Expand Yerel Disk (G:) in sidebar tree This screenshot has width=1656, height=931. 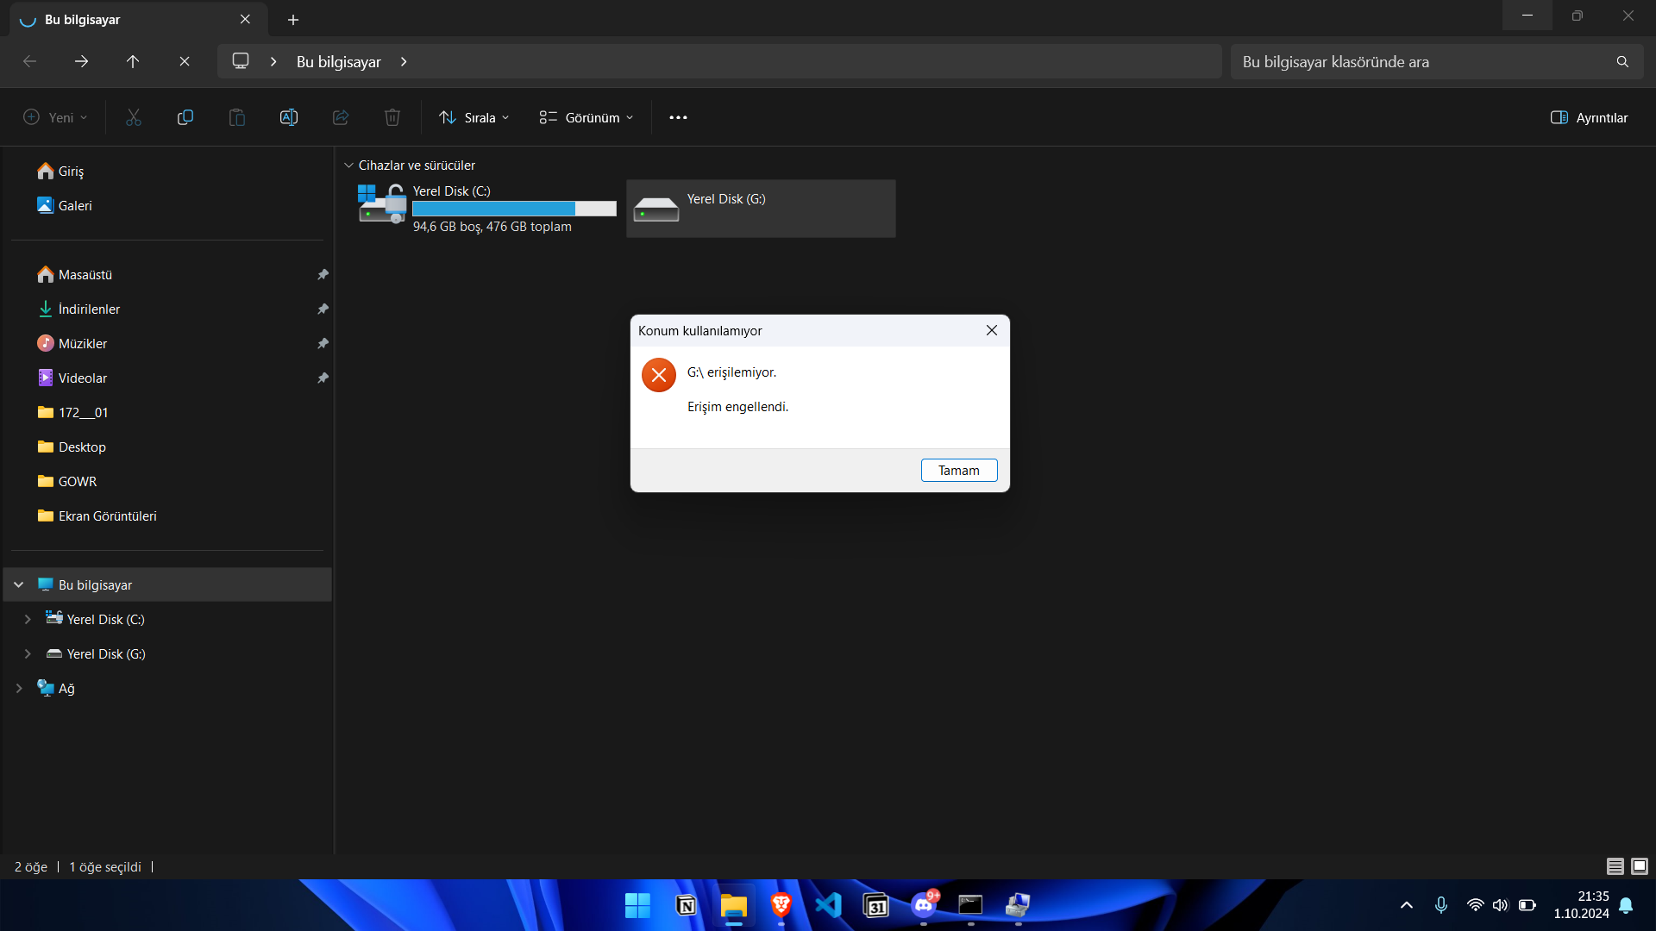point(28,653)
